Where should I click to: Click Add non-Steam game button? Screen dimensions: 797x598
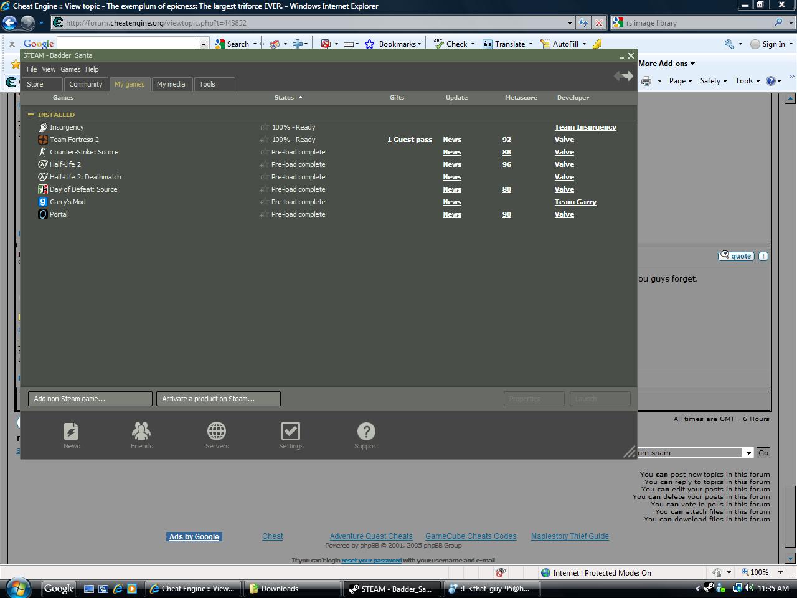[90, 399]
